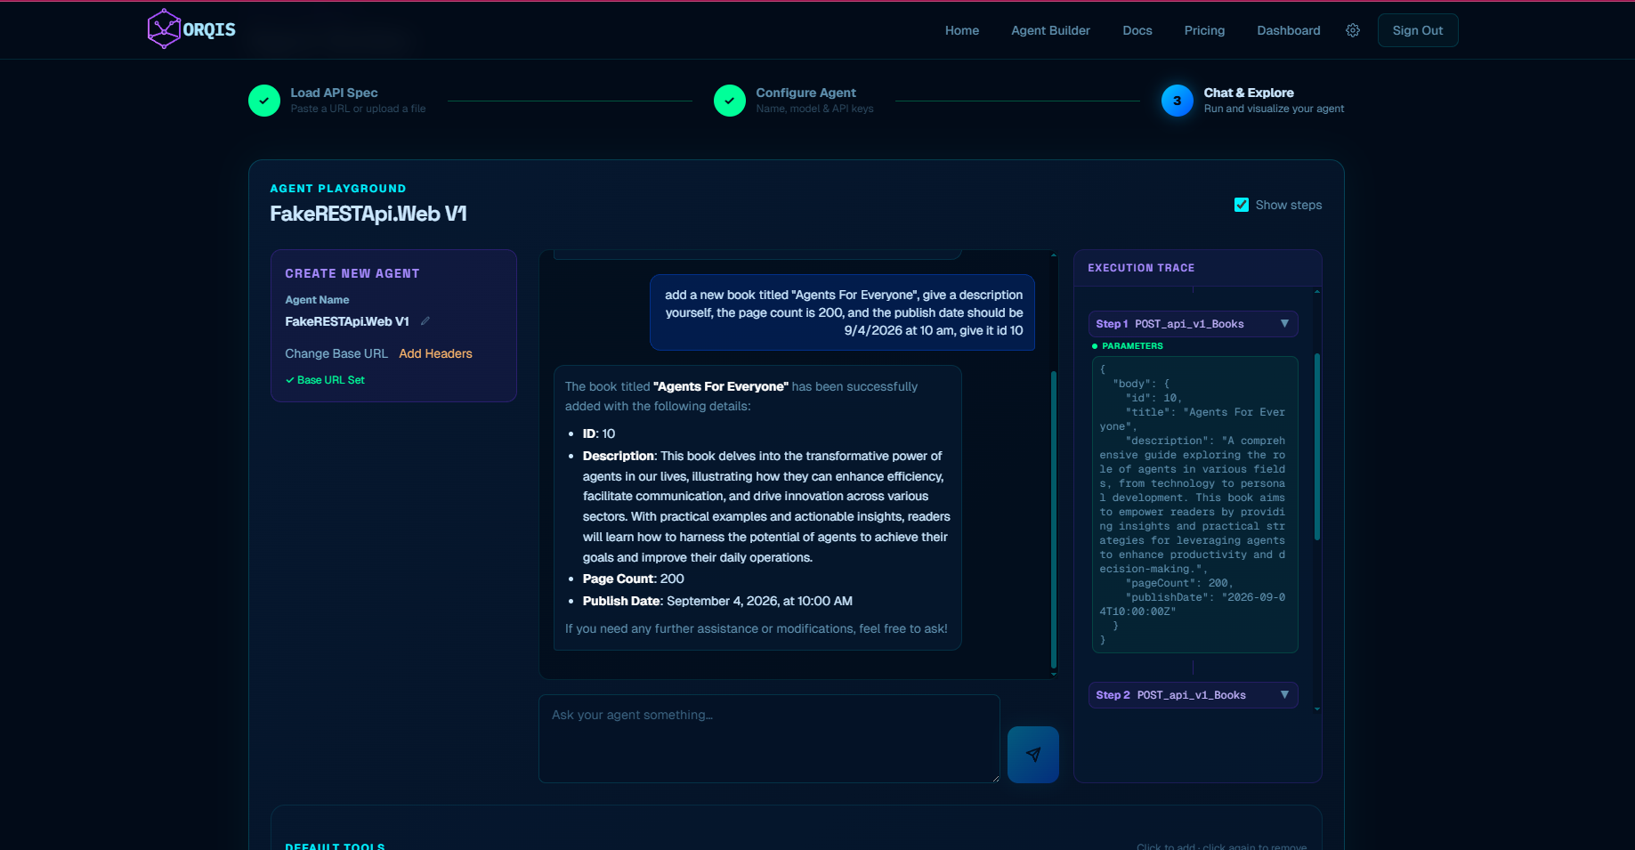
Task: Expand Step 2 POST_api_v1_Books trace
Action: click(x=1283, y=695)
